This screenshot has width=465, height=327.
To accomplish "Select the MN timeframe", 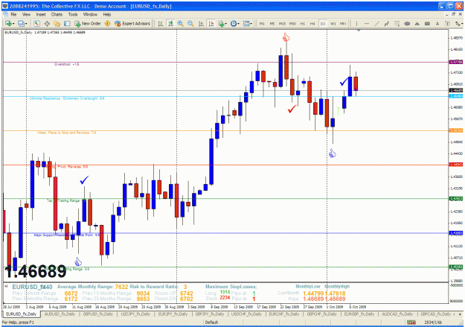I will click(343, 23).
